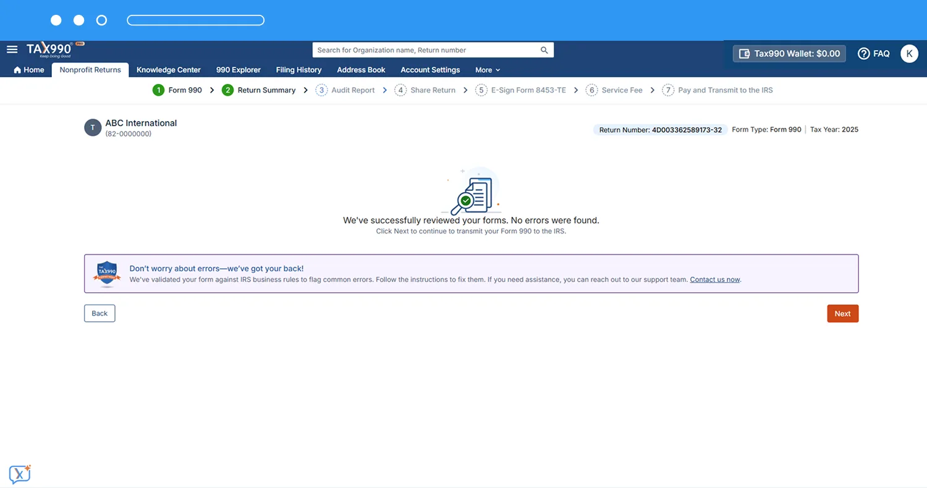The image size is (927, 488).
Task: Expand the More dropdown menu
Action: click(488, 70)
